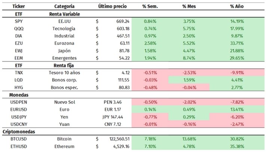The image size is (266, 152).
Task: Click the Ethereum category cell
Action: pyautogui.click(x=64, y=146)
